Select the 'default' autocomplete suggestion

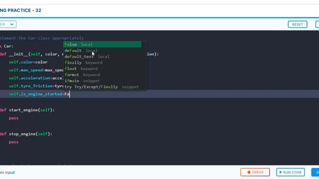(102, 51)
